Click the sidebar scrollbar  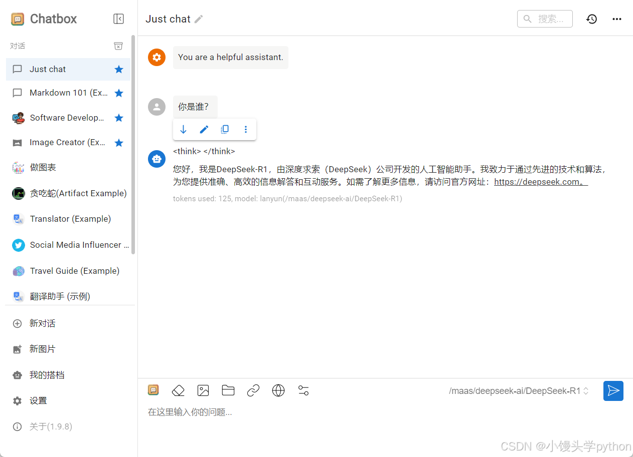[x=133, y=145]
